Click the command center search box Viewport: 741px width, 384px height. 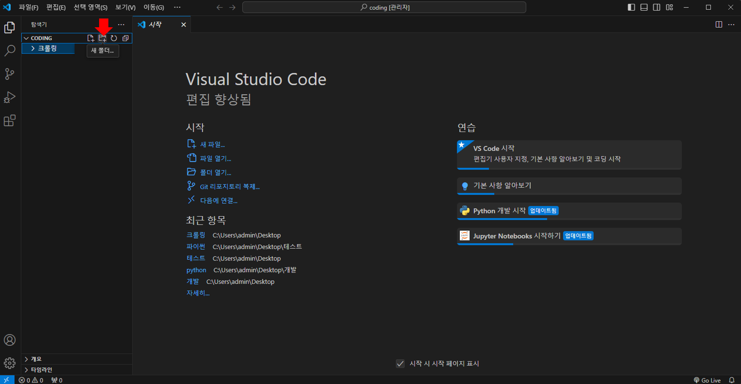(384, 7)
